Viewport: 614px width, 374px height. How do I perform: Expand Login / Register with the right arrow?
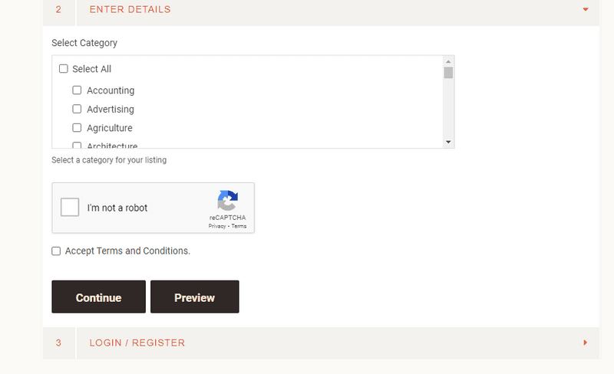click(x=585, y=343)
